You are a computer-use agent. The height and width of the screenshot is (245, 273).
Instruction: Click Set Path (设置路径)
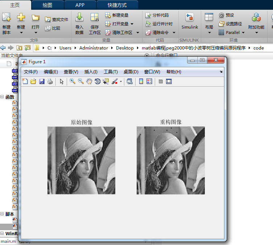[x=230, y=24]
